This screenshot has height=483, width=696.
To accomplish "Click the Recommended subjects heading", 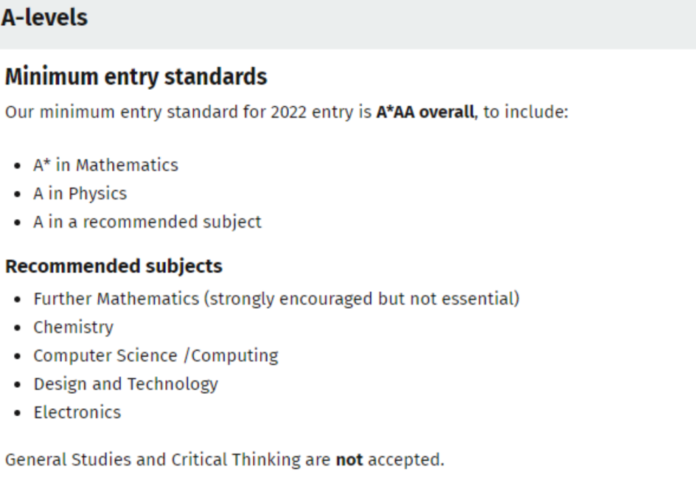I will coord(114,266).
